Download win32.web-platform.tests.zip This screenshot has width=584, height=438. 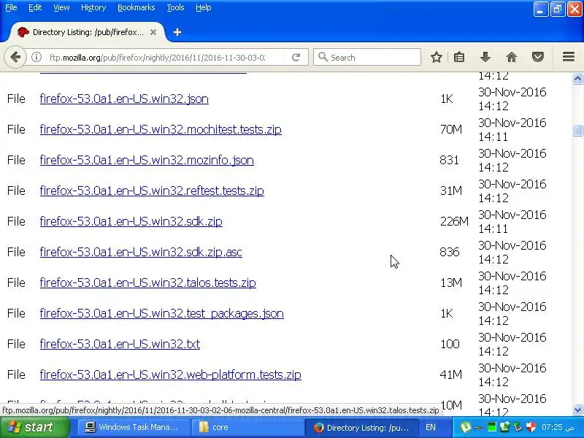tap(170, 374)
